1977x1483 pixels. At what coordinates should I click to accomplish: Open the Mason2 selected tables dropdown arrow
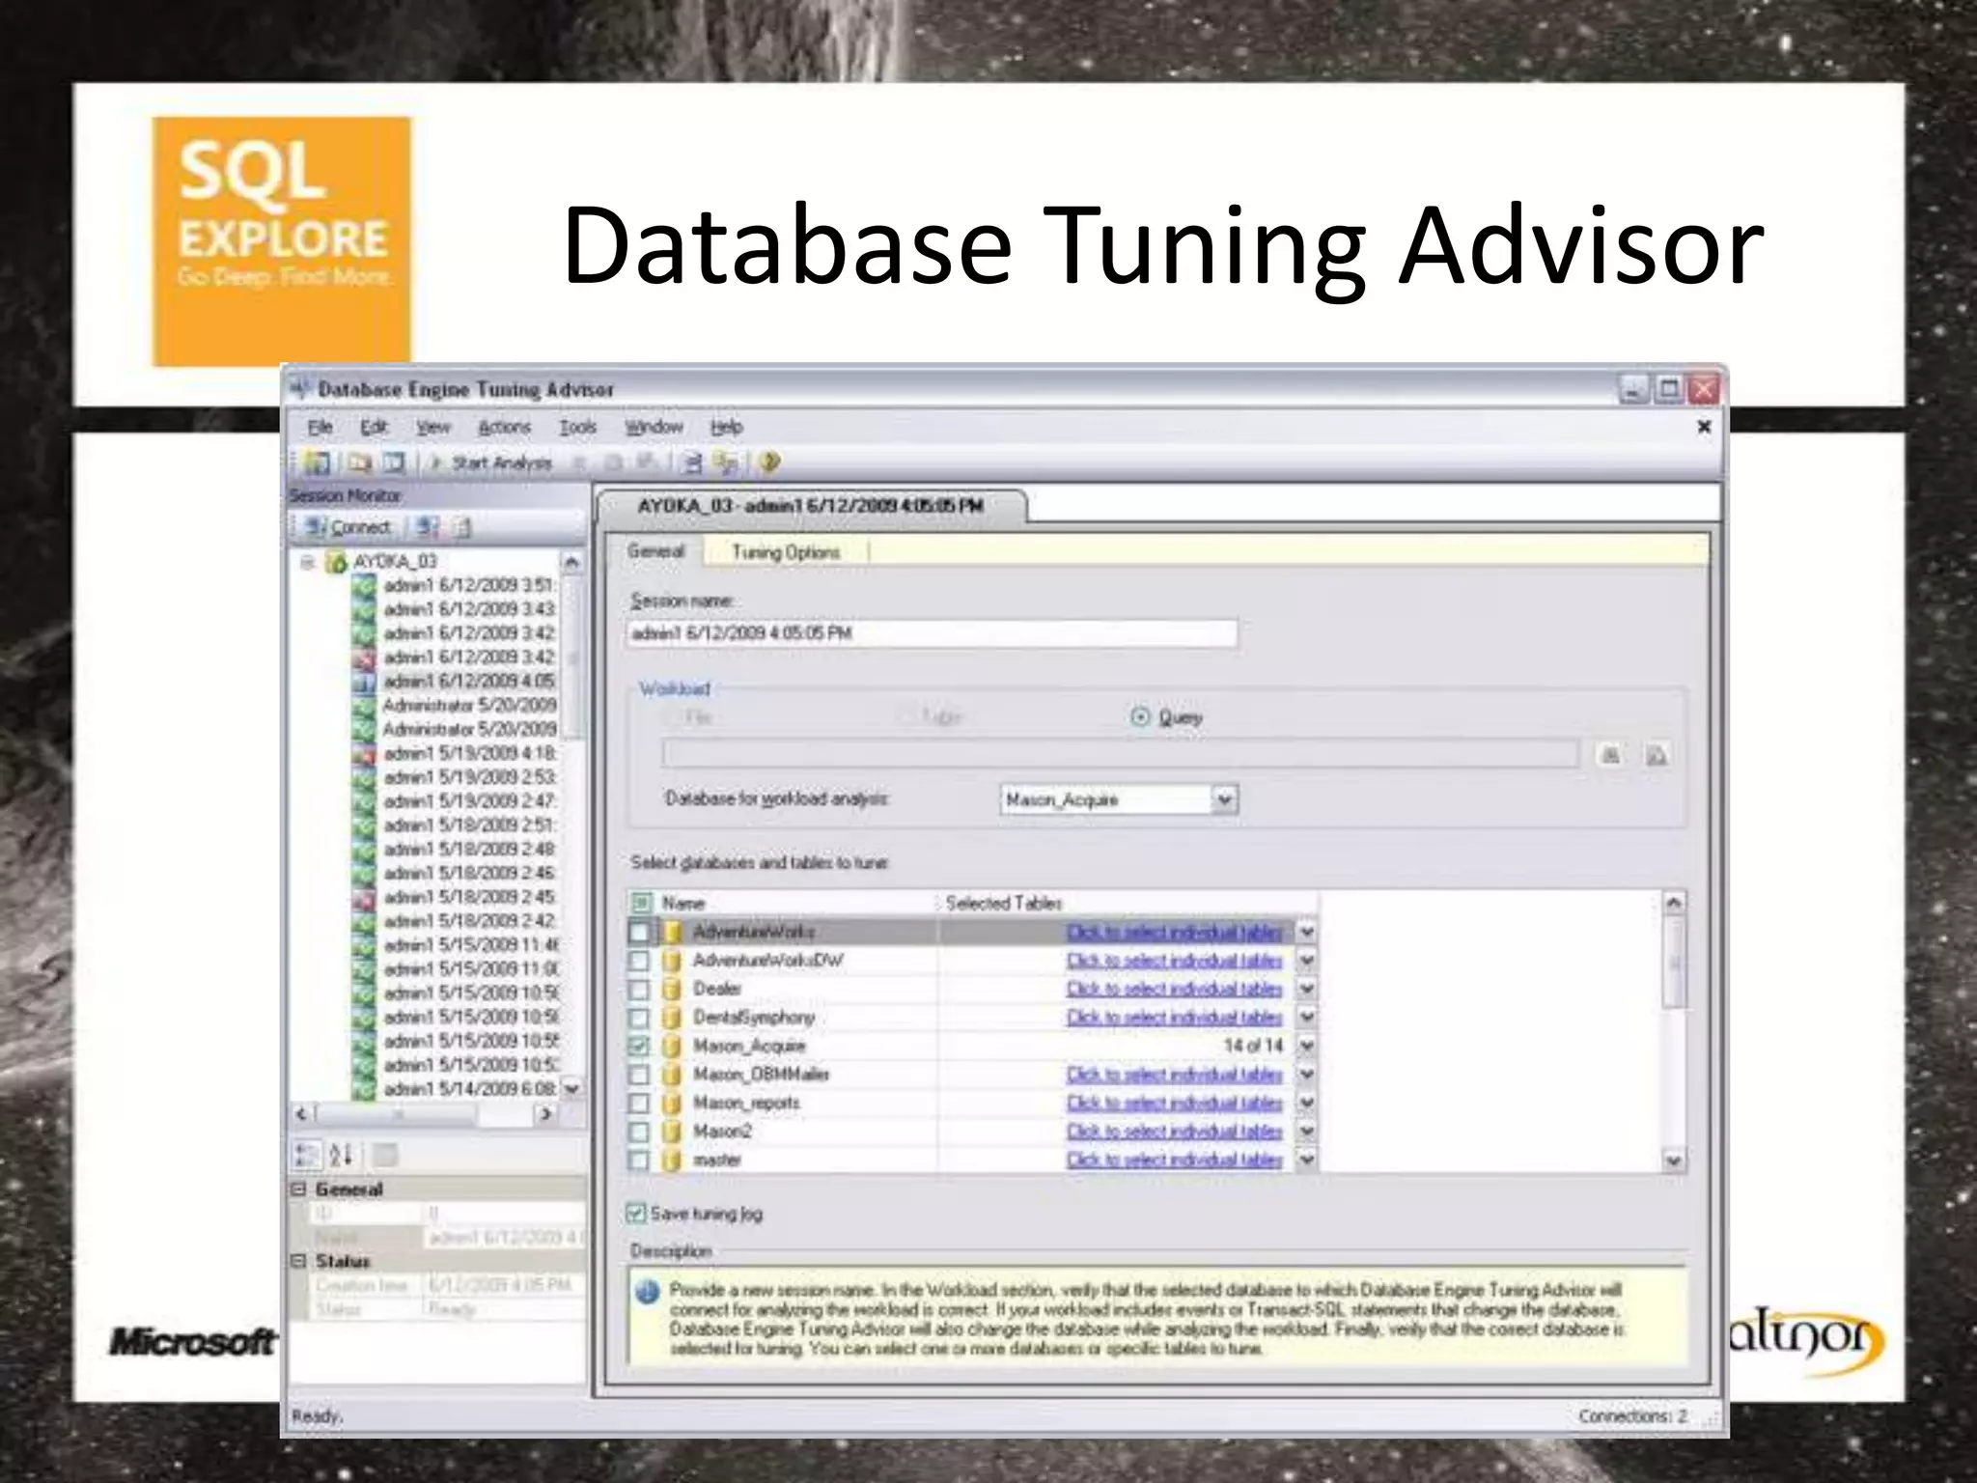(1306, 1131)
